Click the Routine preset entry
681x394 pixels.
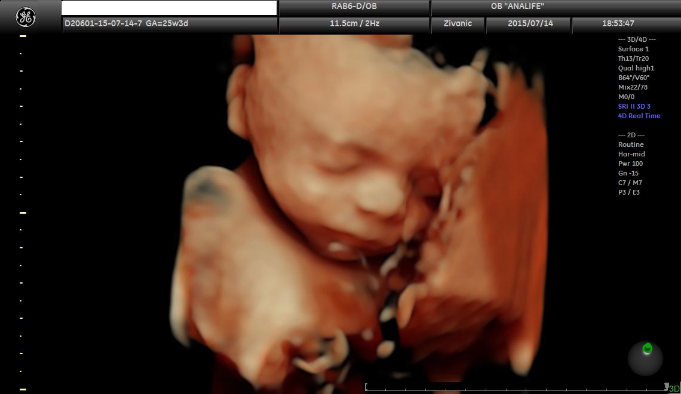tap(631, 144)
